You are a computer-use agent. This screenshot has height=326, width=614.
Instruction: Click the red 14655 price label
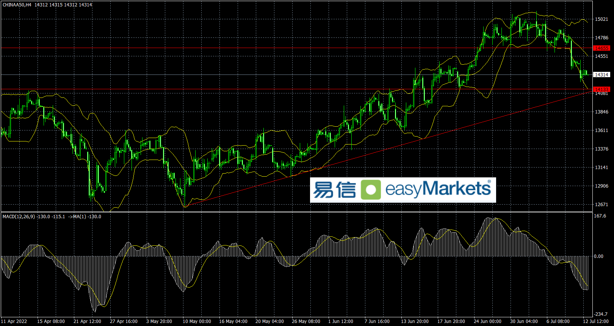coord(601,48)
